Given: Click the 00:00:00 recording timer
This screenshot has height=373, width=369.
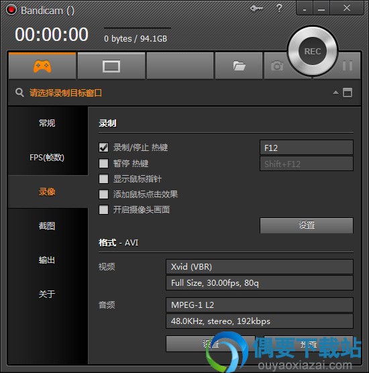Looking at the screenshot, I should 52,34.
